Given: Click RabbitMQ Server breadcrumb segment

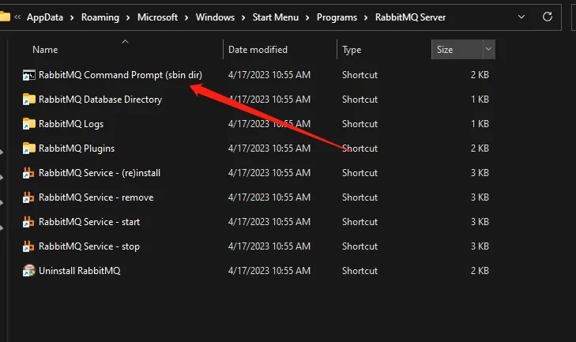Looking at the screenshot, I should tap(410, 17).
